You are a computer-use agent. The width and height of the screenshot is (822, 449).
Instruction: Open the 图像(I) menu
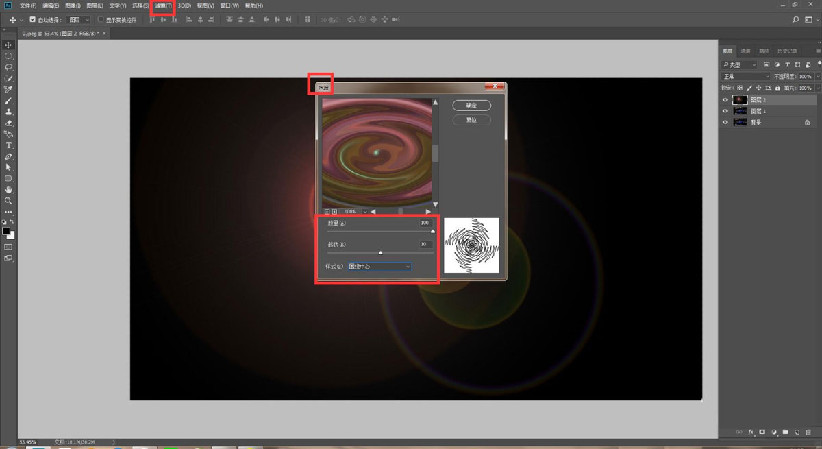73,5
